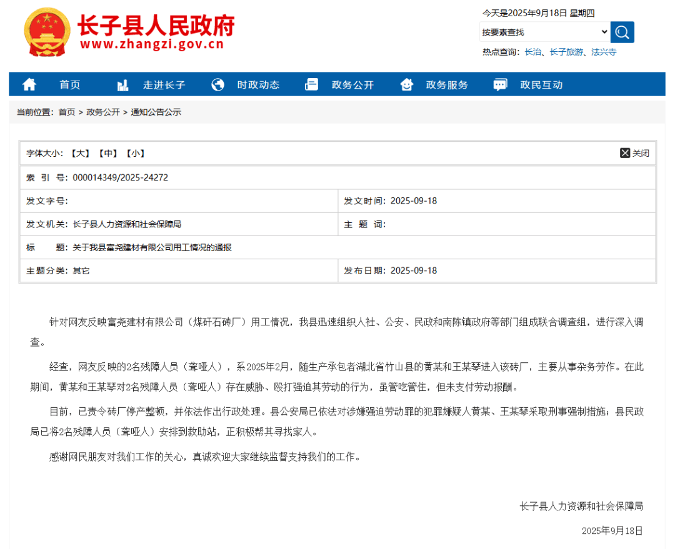Click the globe icon beside 时政动态

tap(217, 84)
